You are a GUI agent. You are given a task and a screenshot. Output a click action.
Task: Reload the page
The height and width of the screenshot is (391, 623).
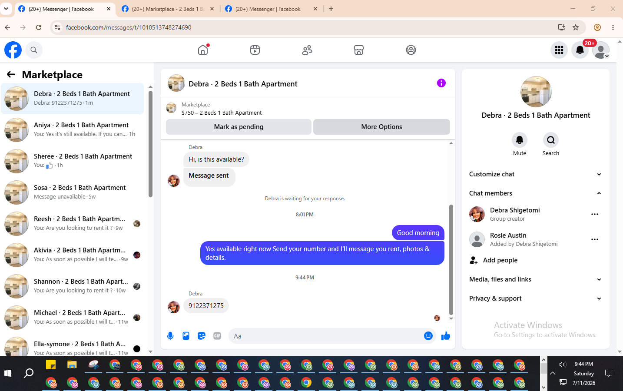click(39, 27)
